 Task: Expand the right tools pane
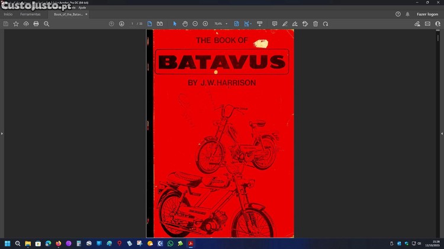pos(442,134)
